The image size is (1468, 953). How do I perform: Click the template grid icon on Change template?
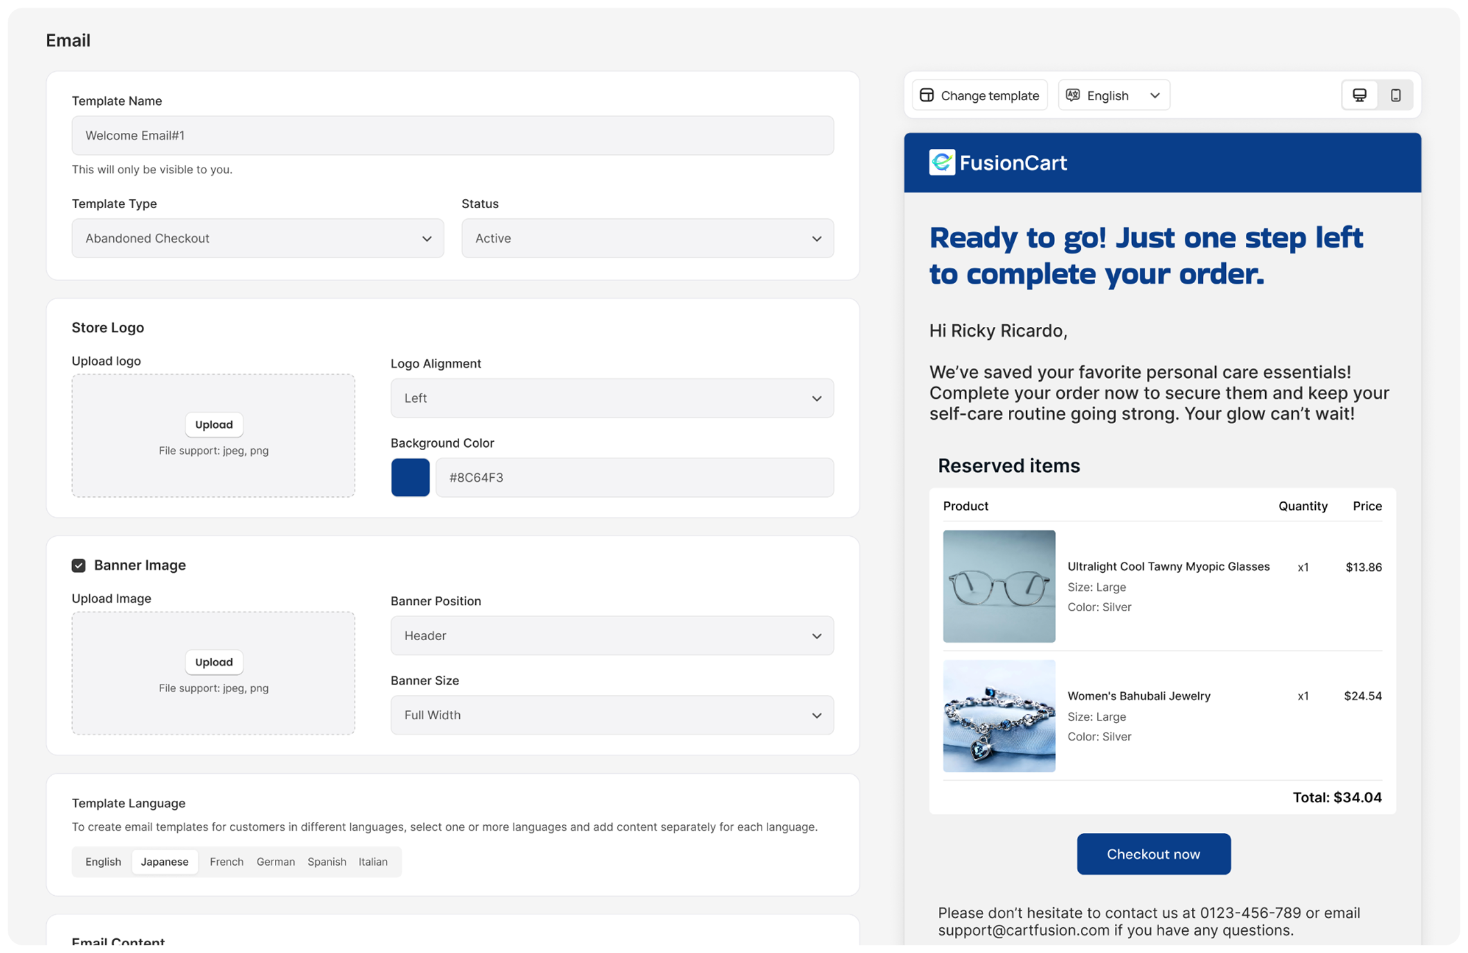click(927, 94)
